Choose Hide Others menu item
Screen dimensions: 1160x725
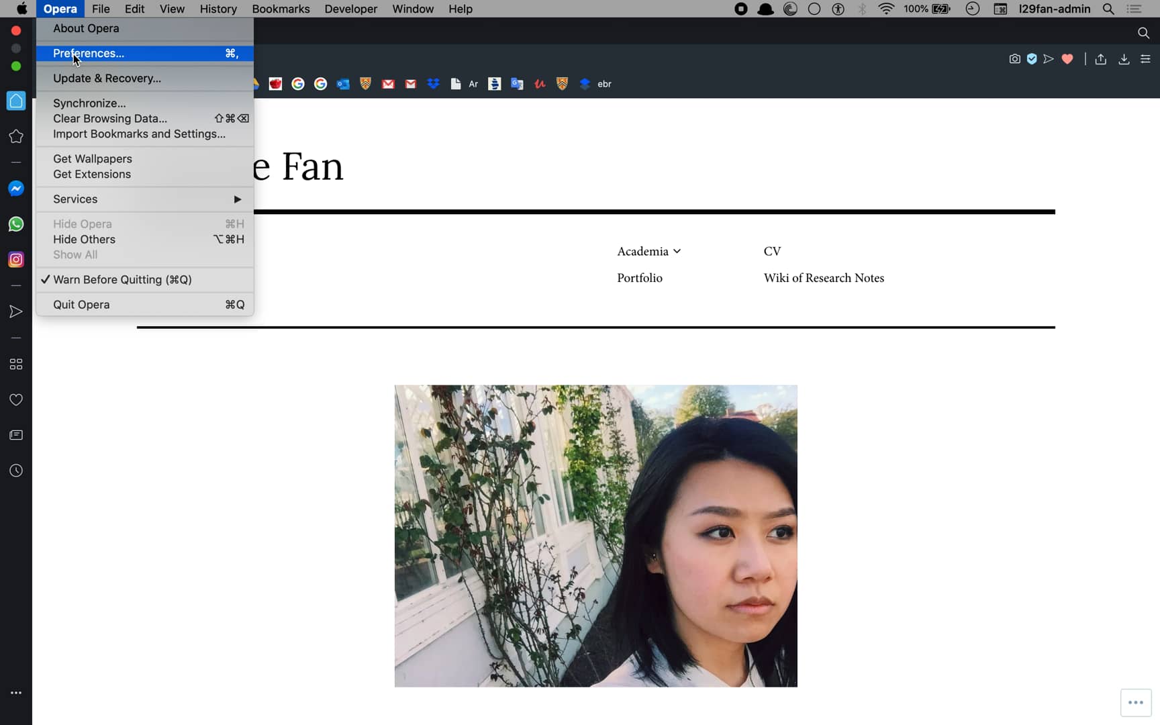[x=145, y=239]
